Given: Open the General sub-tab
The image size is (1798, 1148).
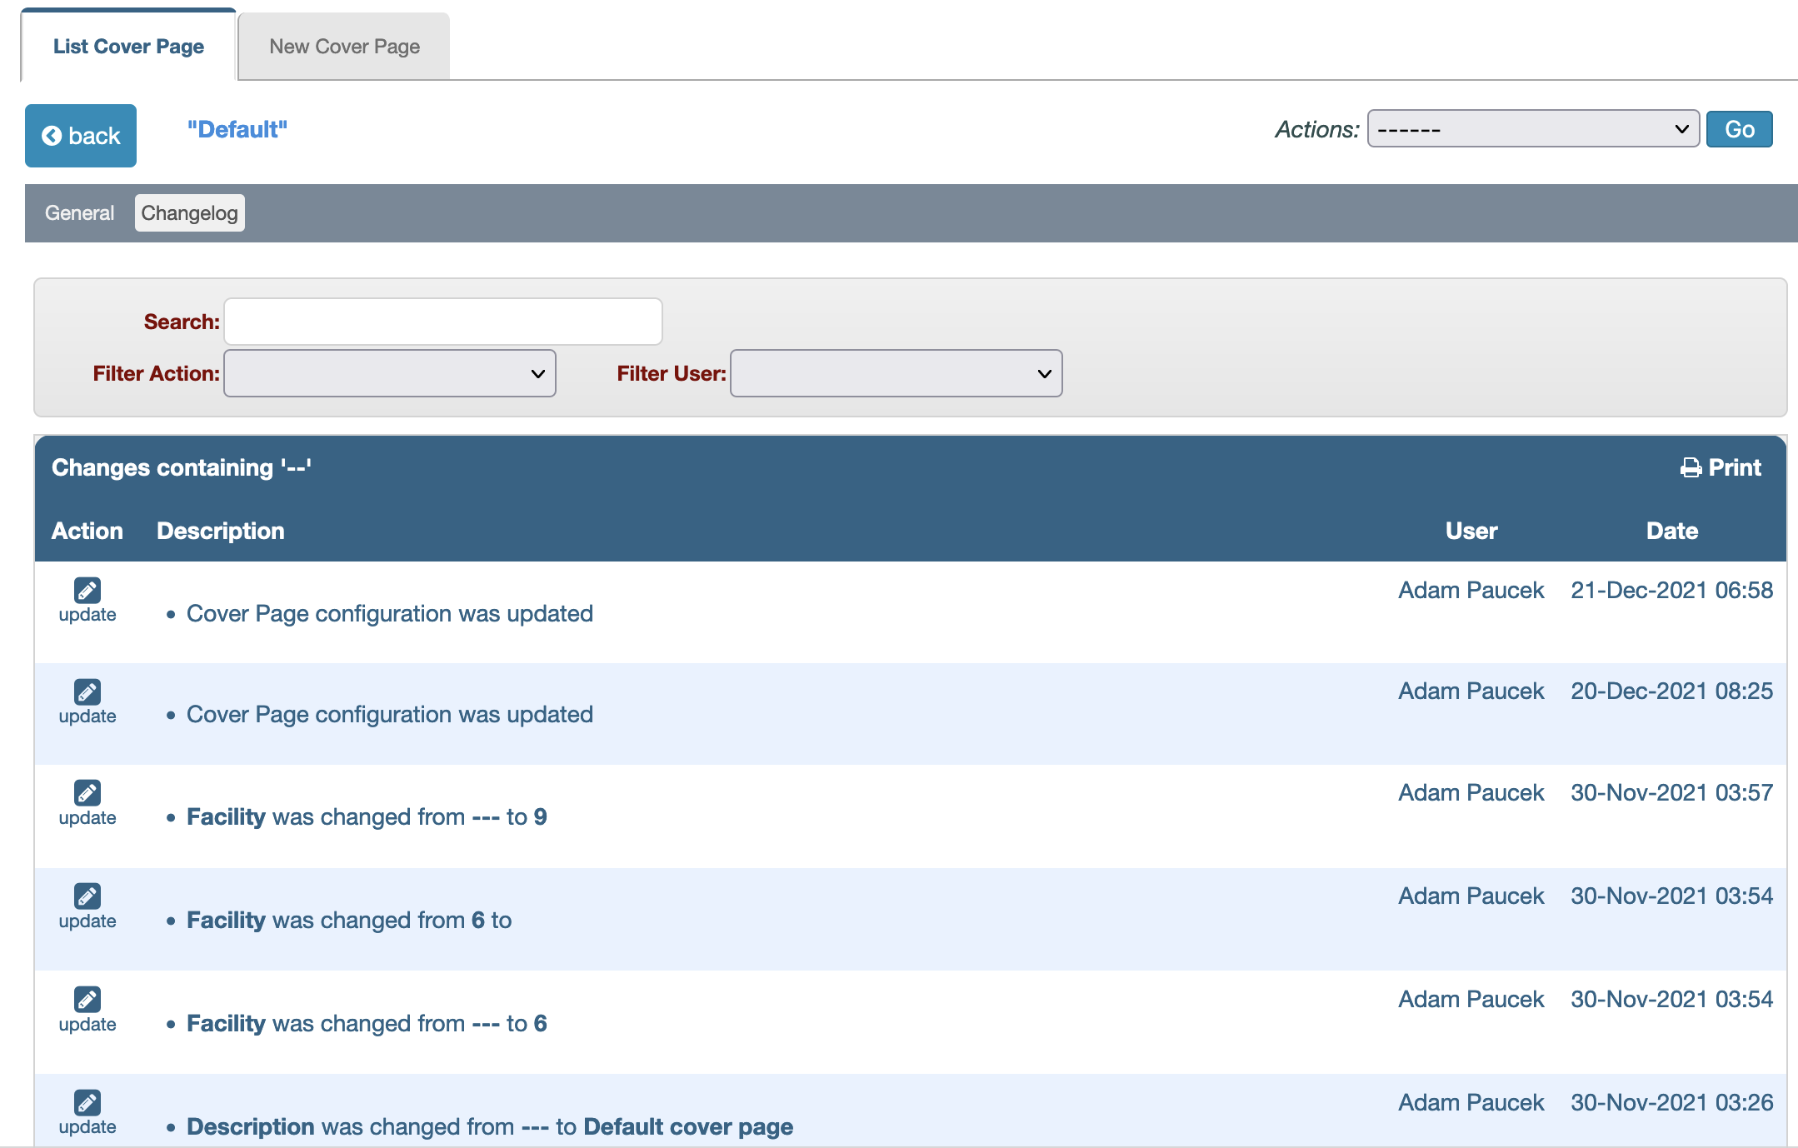Looking at the screenshot, I should click(79, 213).
